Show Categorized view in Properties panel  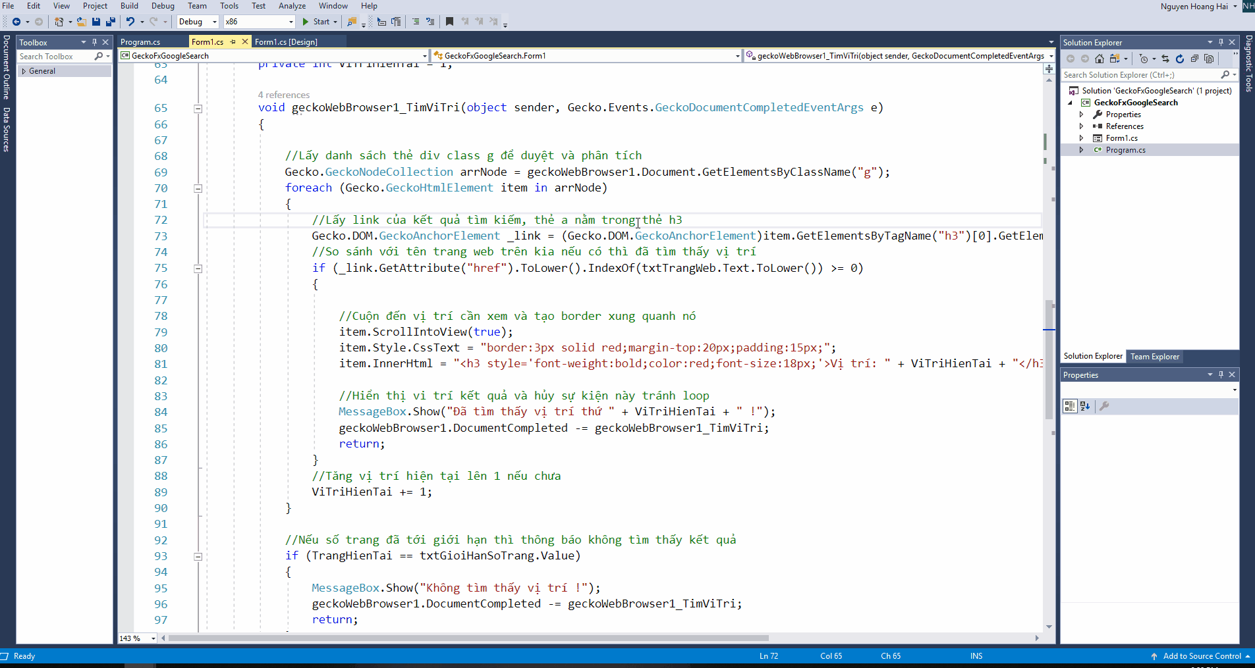[x=1070, y=406]
